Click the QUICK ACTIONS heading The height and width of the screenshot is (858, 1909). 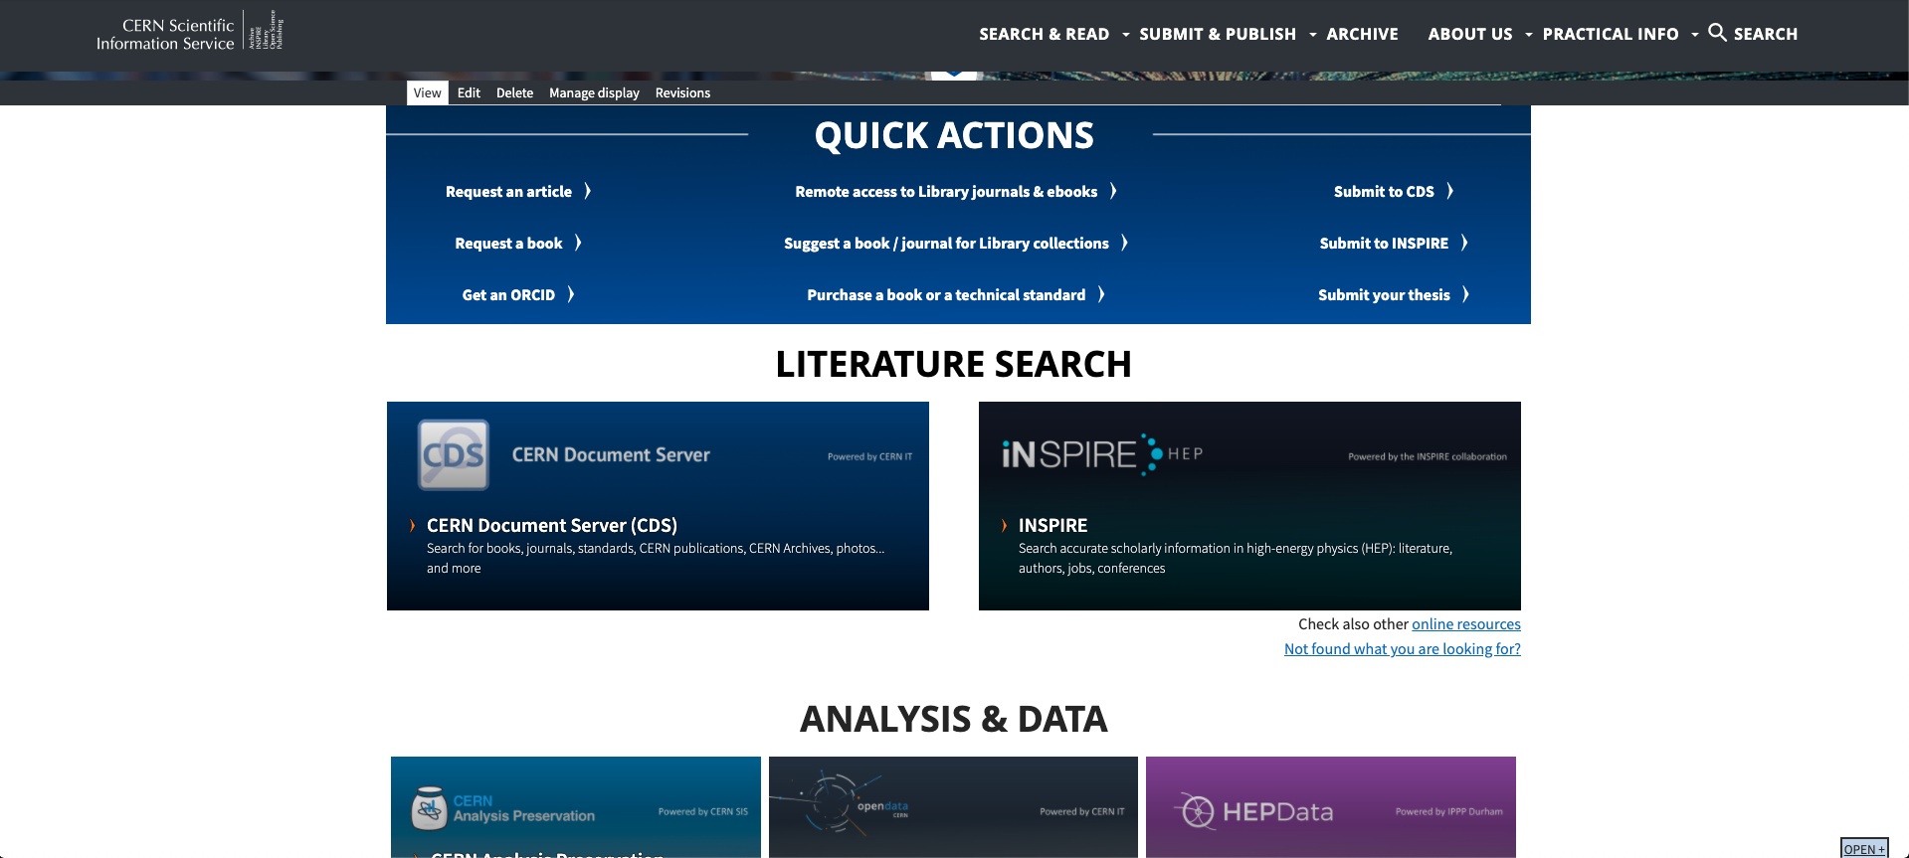tap(954, 135)
